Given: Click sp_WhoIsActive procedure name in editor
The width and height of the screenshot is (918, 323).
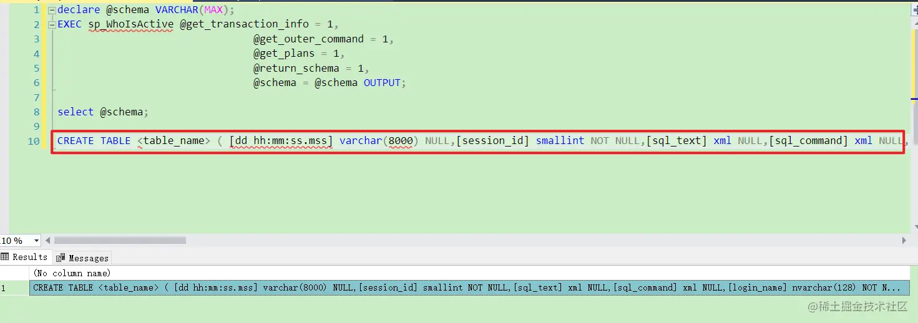Looking at the screenshot, I should tap(131, 24).
